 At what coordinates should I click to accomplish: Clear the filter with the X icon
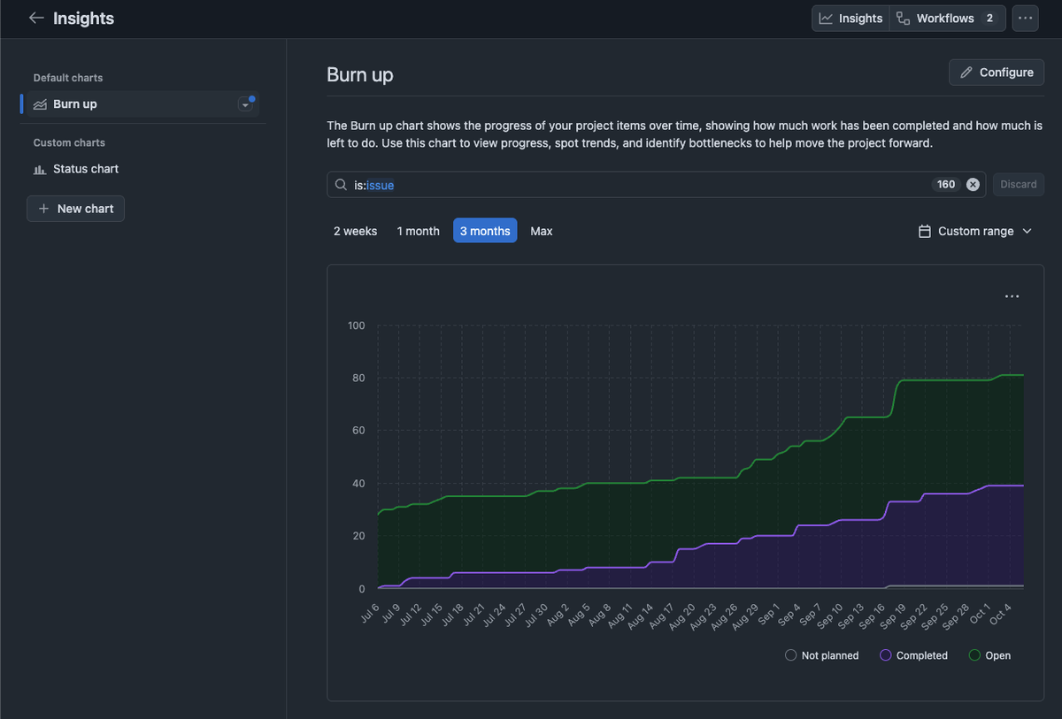pyautogui.click(x=973, y=185)
